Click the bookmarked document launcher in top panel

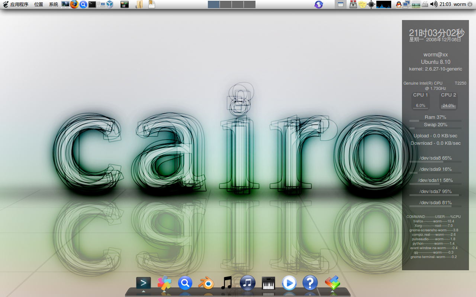[151, 4]
